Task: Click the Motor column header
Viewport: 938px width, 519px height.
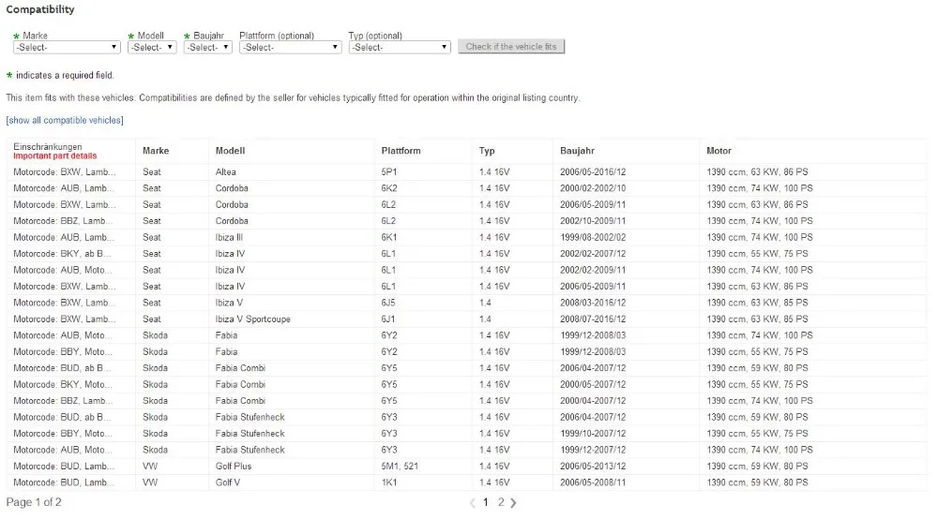Action: [719, 151]
